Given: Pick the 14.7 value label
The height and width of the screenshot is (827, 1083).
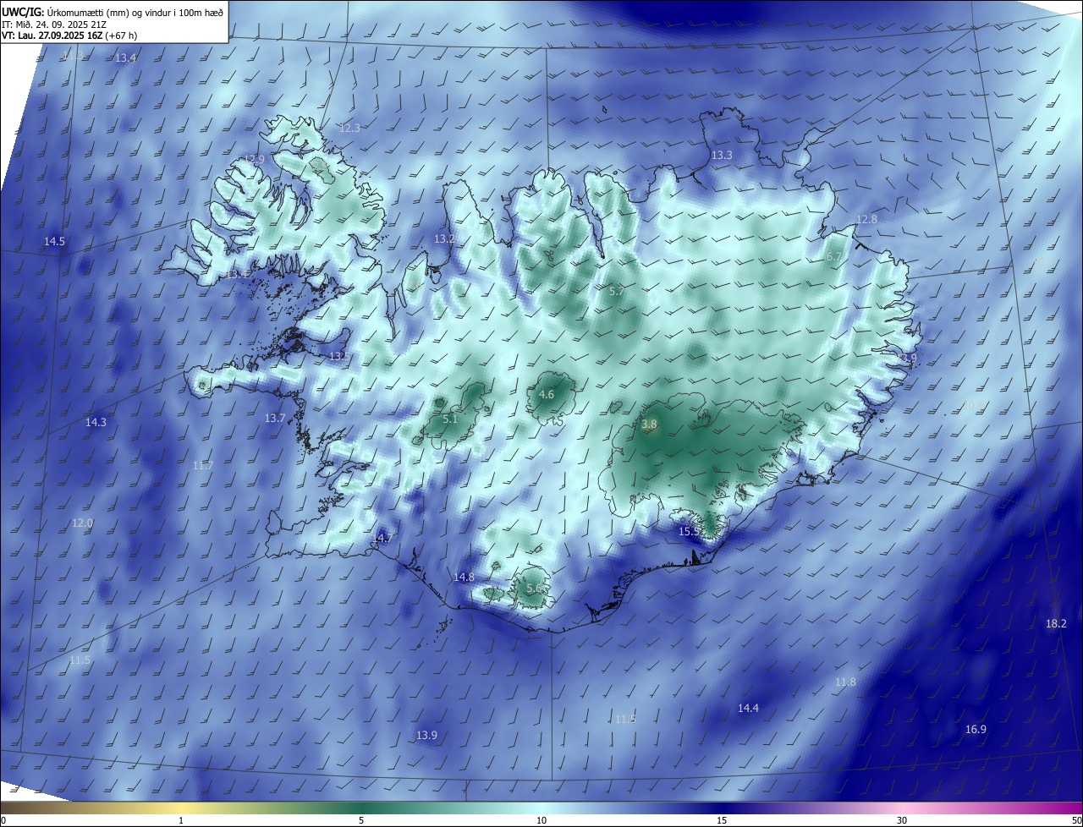Looking at the screenshot, I should coord(382,539).
